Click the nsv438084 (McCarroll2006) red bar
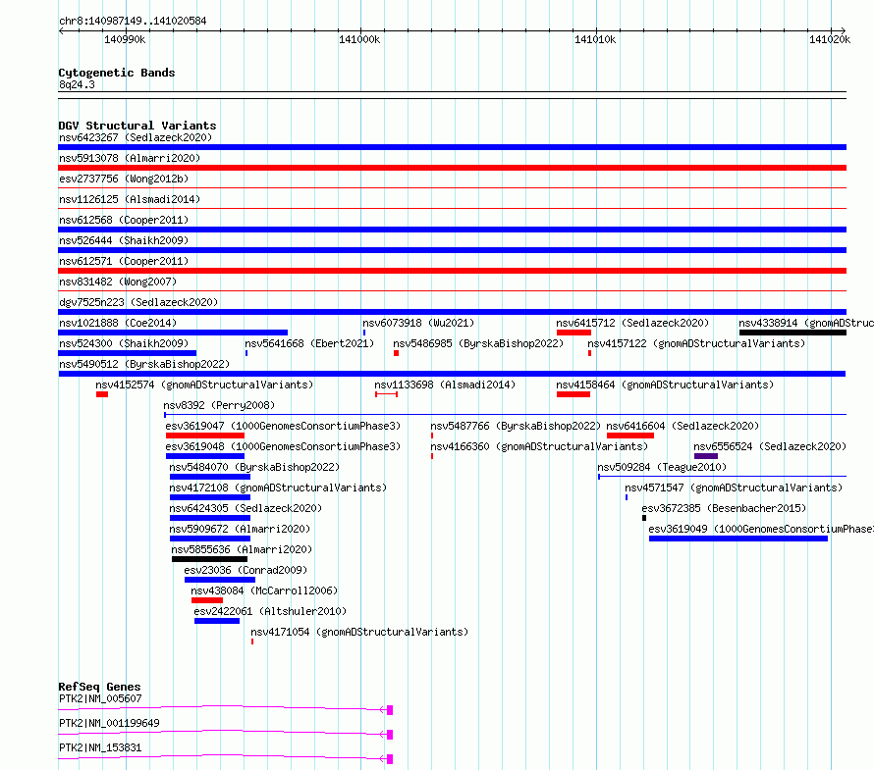The width and height of the screenshot is (874, 770). click(x=207, y=600)
